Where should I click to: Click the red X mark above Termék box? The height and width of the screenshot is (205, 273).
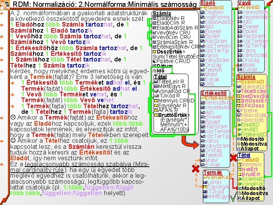196,169
